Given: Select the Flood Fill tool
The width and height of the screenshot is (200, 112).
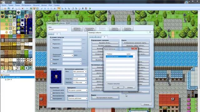Looking at the screenshot, I should tap(51, 8).
